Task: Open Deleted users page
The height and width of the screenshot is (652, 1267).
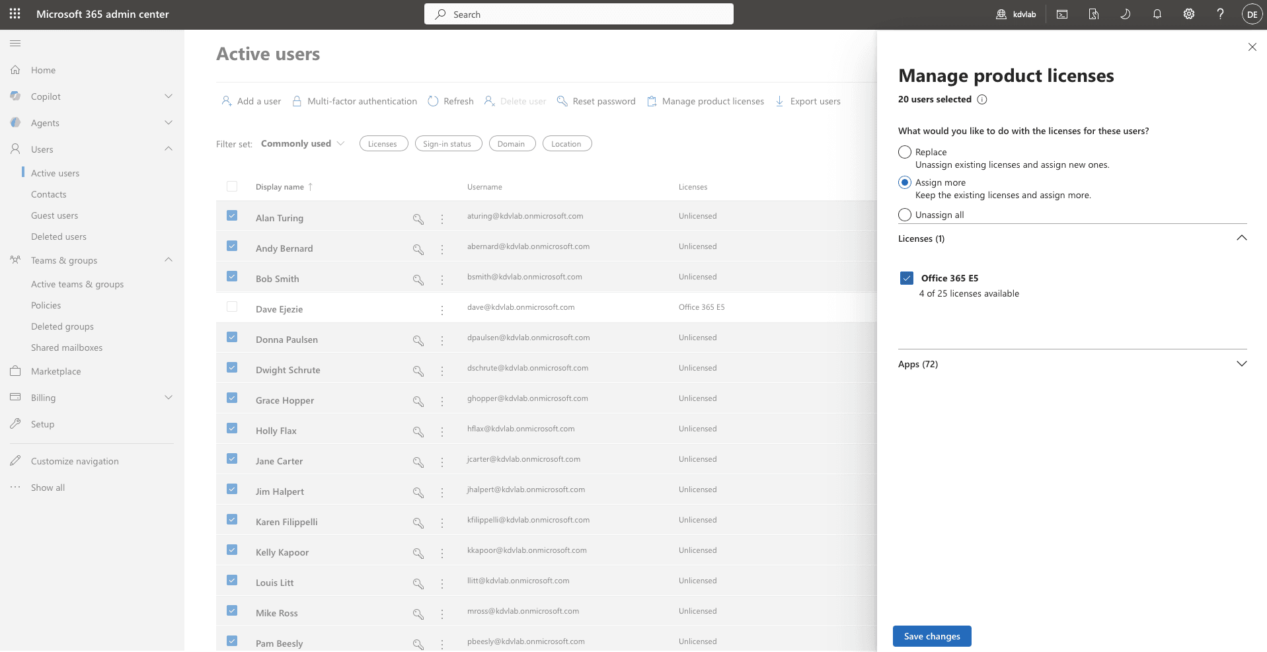Action: pos(58,236)
